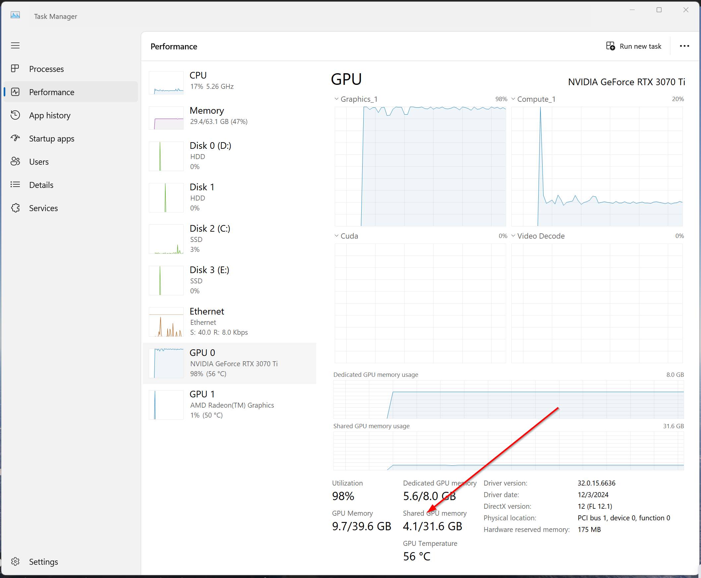Image resolution: width=701 pixels, height=578 pixels.
Task: Open the Compute_1 engine dropdown
Action: pos(513,99)
